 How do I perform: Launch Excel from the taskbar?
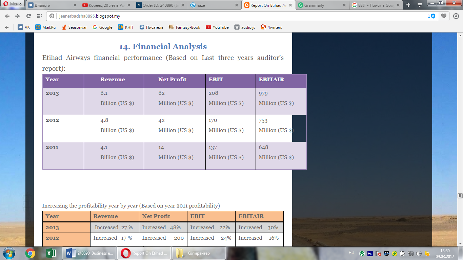51,253
